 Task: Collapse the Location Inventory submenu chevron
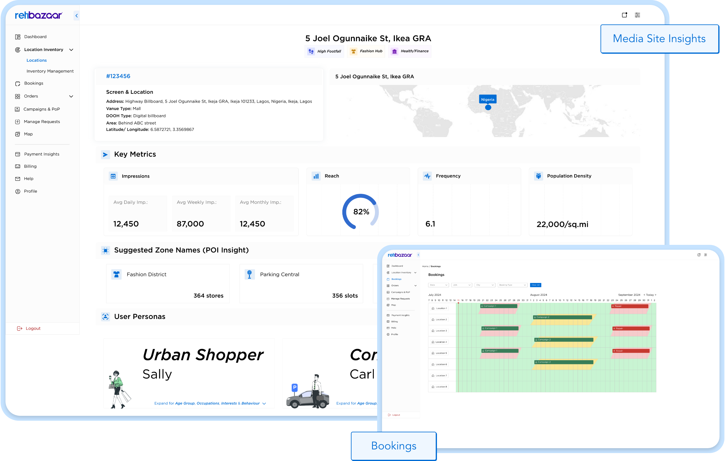[71, 50]
